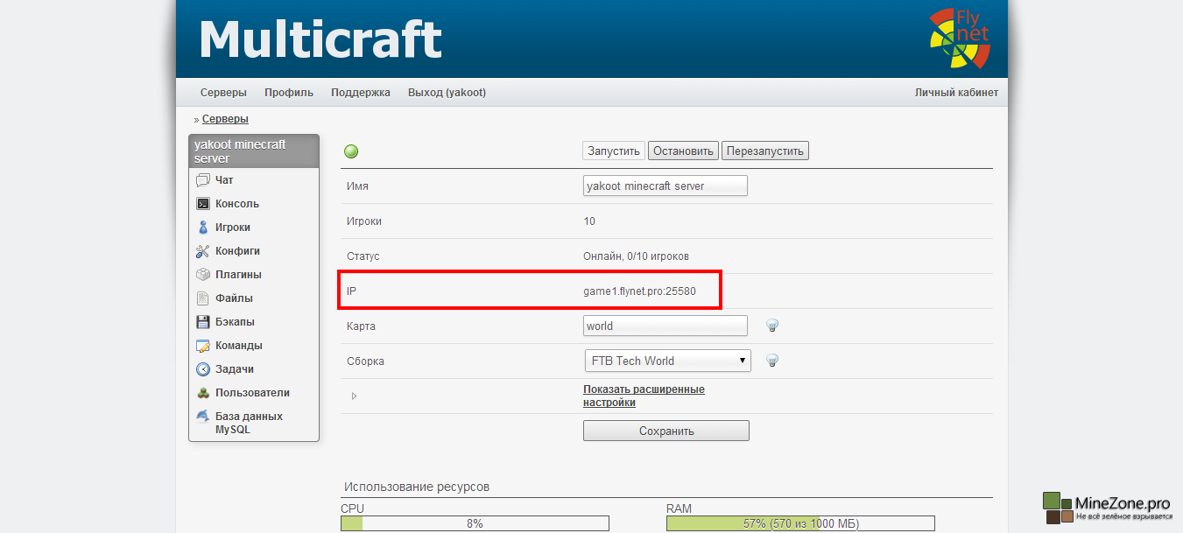Image resolution: width=1183 pixels, height=533 pixels.
Task: Open the FTB Tech World dropdown
Action: (x=667, y=361)
